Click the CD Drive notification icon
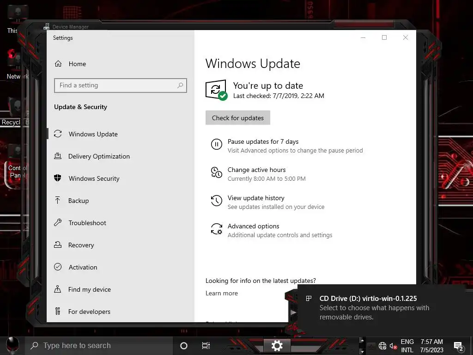Image resolution: width=473 pixels, height=355 pixels. coord(309,299)
